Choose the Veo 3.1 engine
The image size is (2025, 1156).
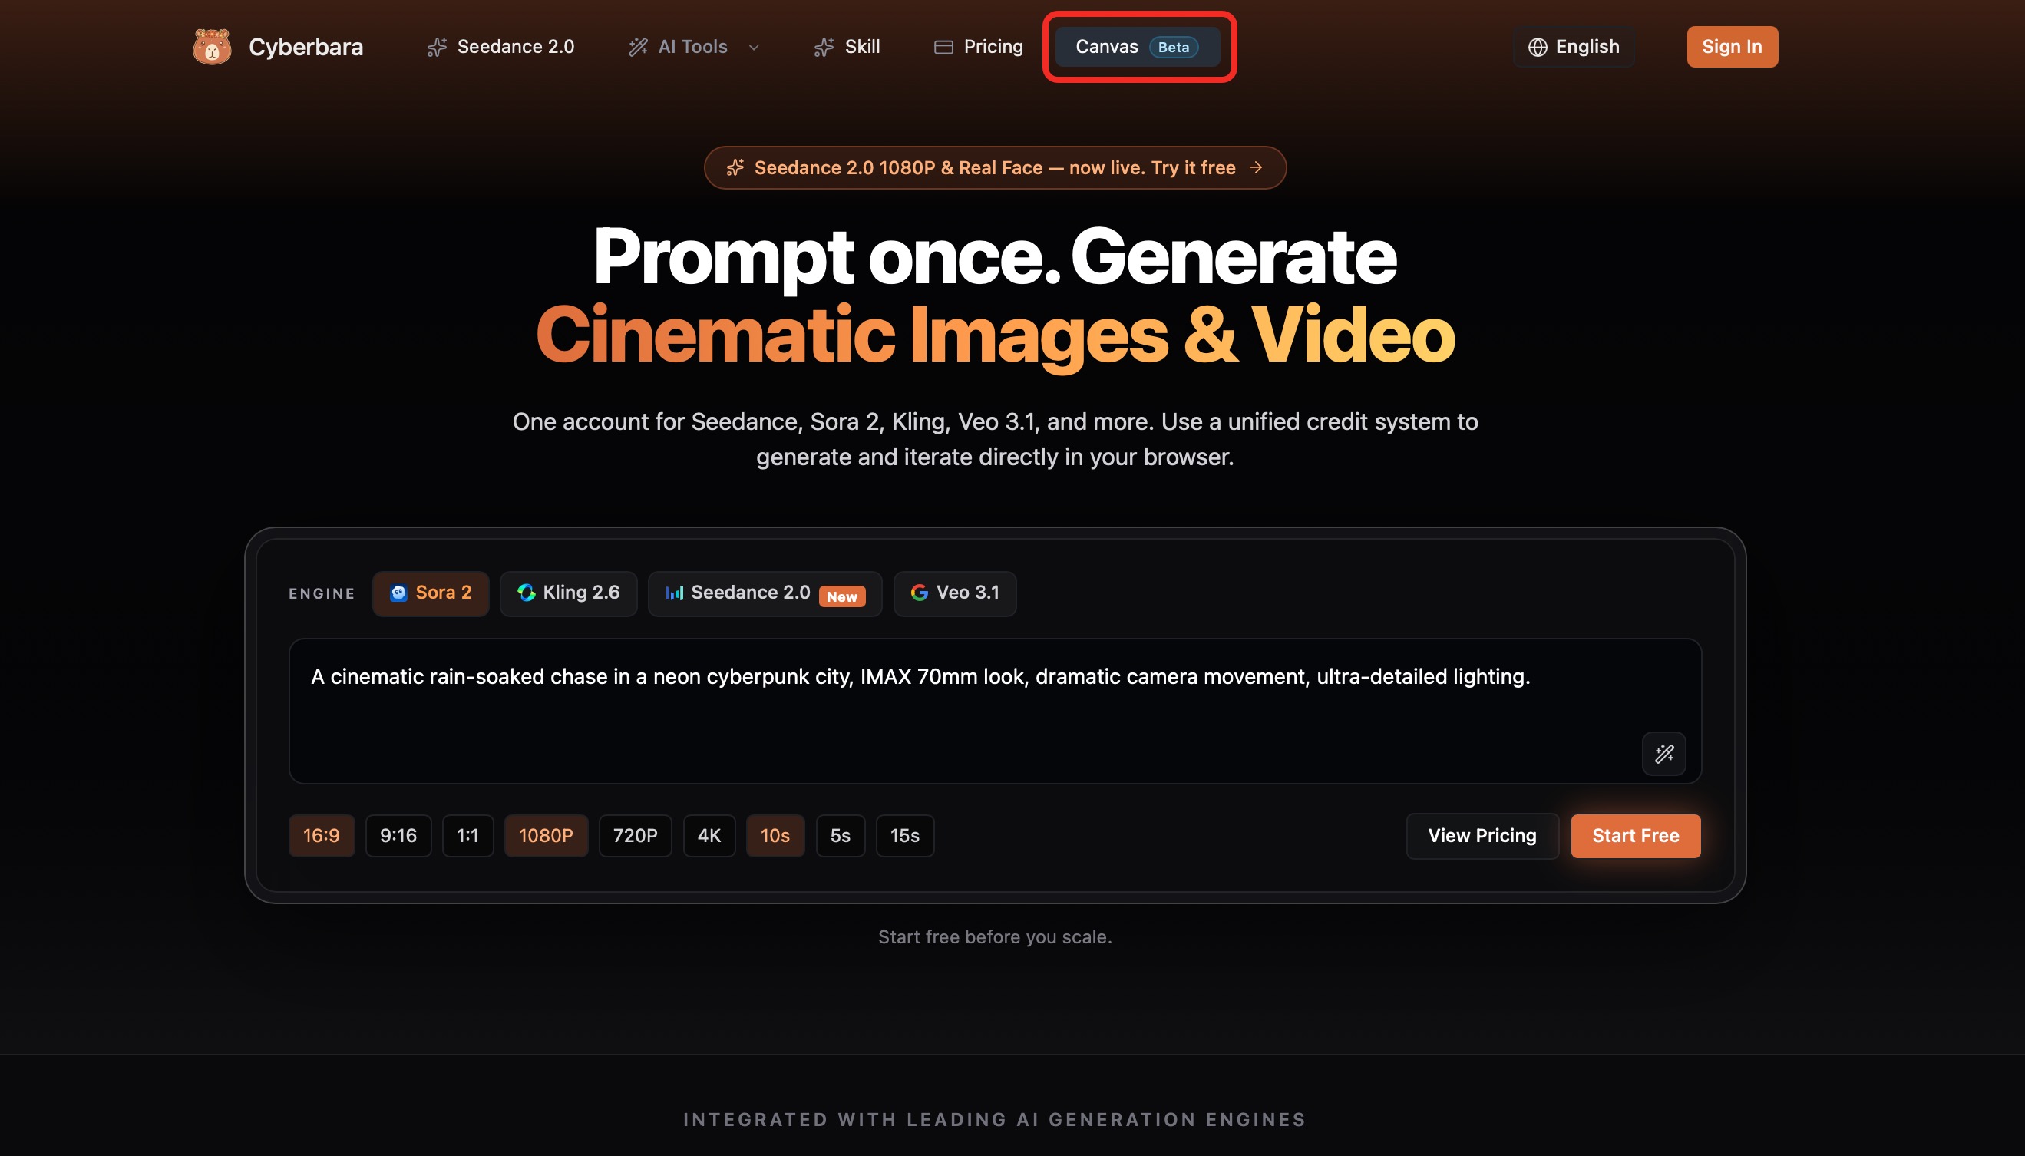click(955, 593)
